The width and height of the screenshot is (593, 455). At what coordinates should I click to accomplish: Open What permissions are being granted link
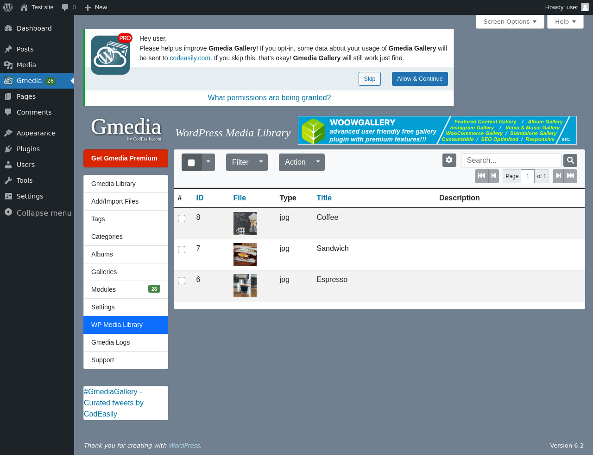tap(269, 98)
